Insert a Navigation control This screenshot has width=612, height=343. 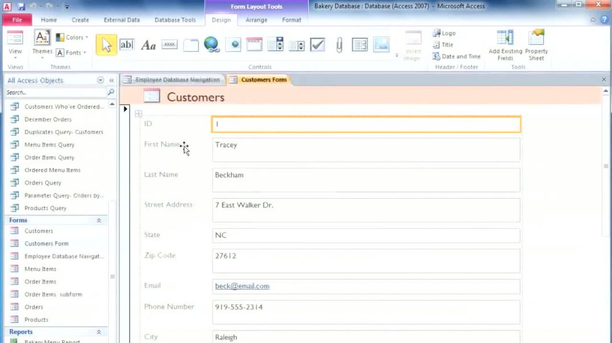[x=254, y=45]
